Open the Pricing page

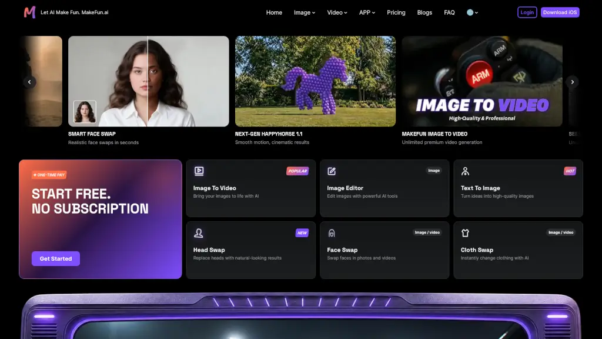(396, 13)
